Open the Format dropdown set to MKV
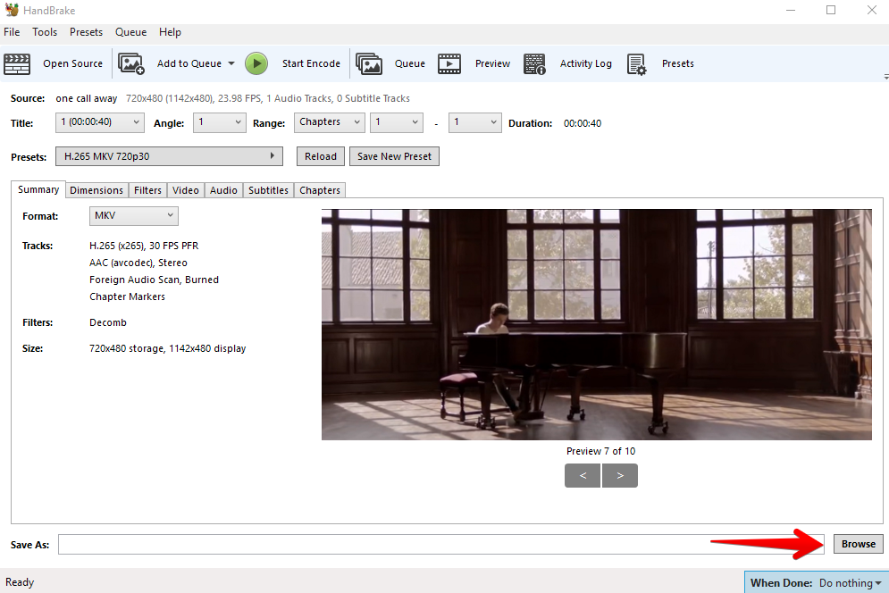This screenshot has width=889, height=593. click(134, 216)
